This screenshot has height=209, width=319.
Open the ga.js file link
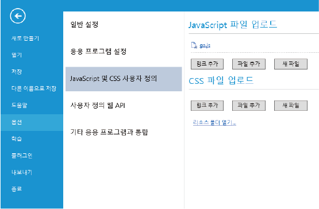tap(205, 45)
